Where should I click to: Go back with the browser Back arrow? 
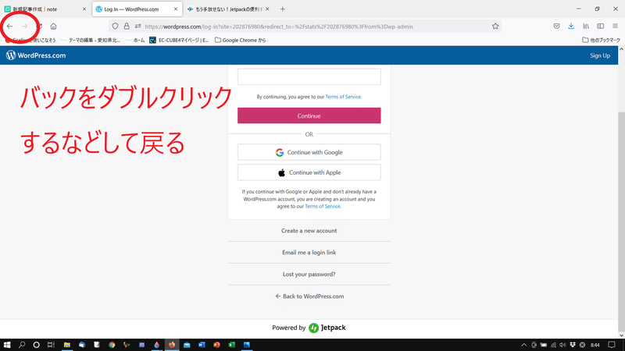[x=10, y=27]
